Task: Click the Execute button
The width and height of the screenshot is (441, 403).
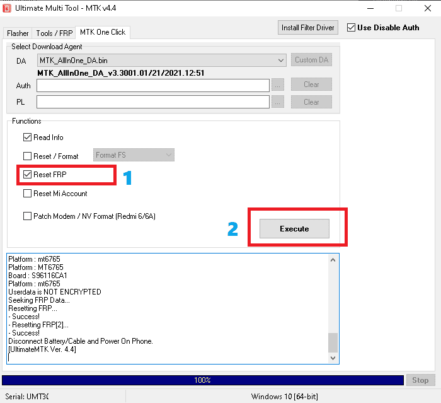Action: [294, 229]
